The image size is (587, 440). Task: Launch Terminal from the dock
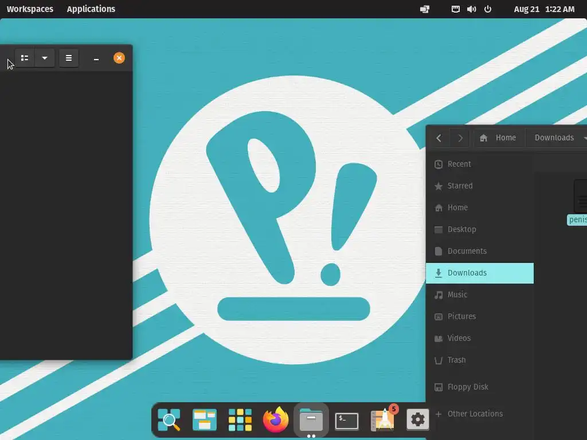(347, 421)
